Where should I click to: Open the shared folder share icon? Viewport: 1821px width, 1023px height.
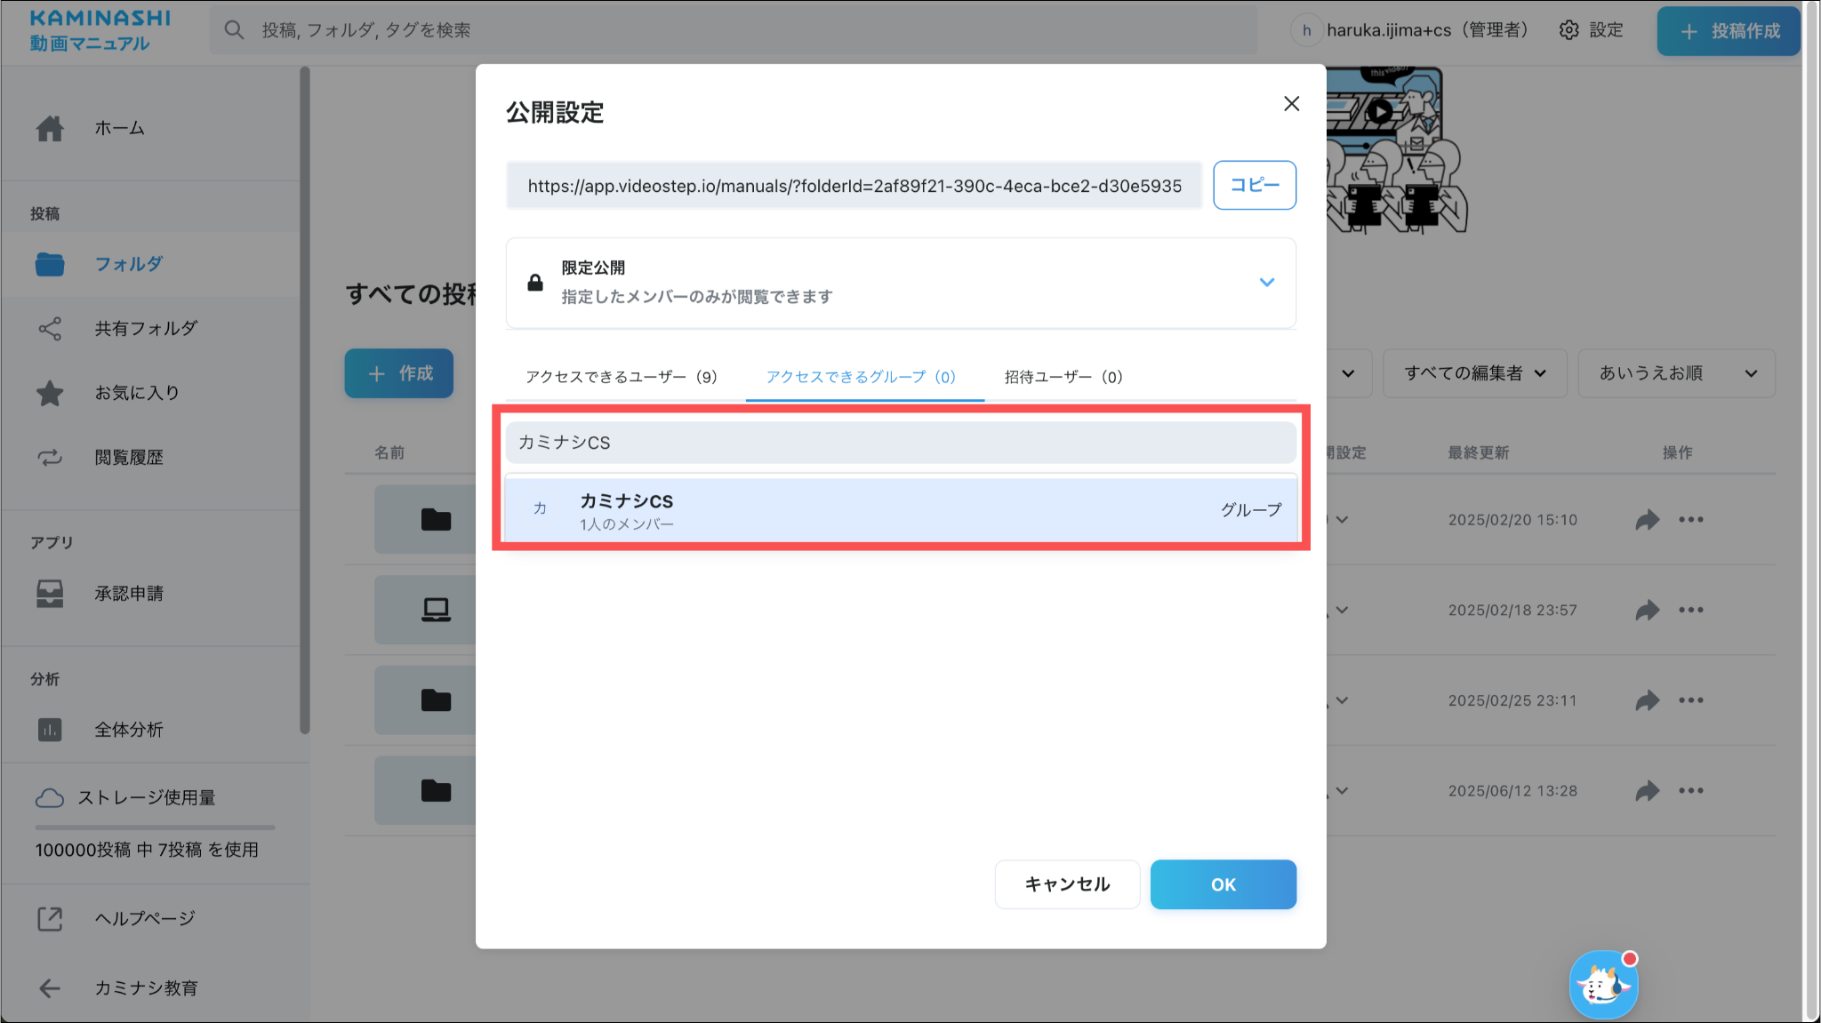(x=50, y=329)
